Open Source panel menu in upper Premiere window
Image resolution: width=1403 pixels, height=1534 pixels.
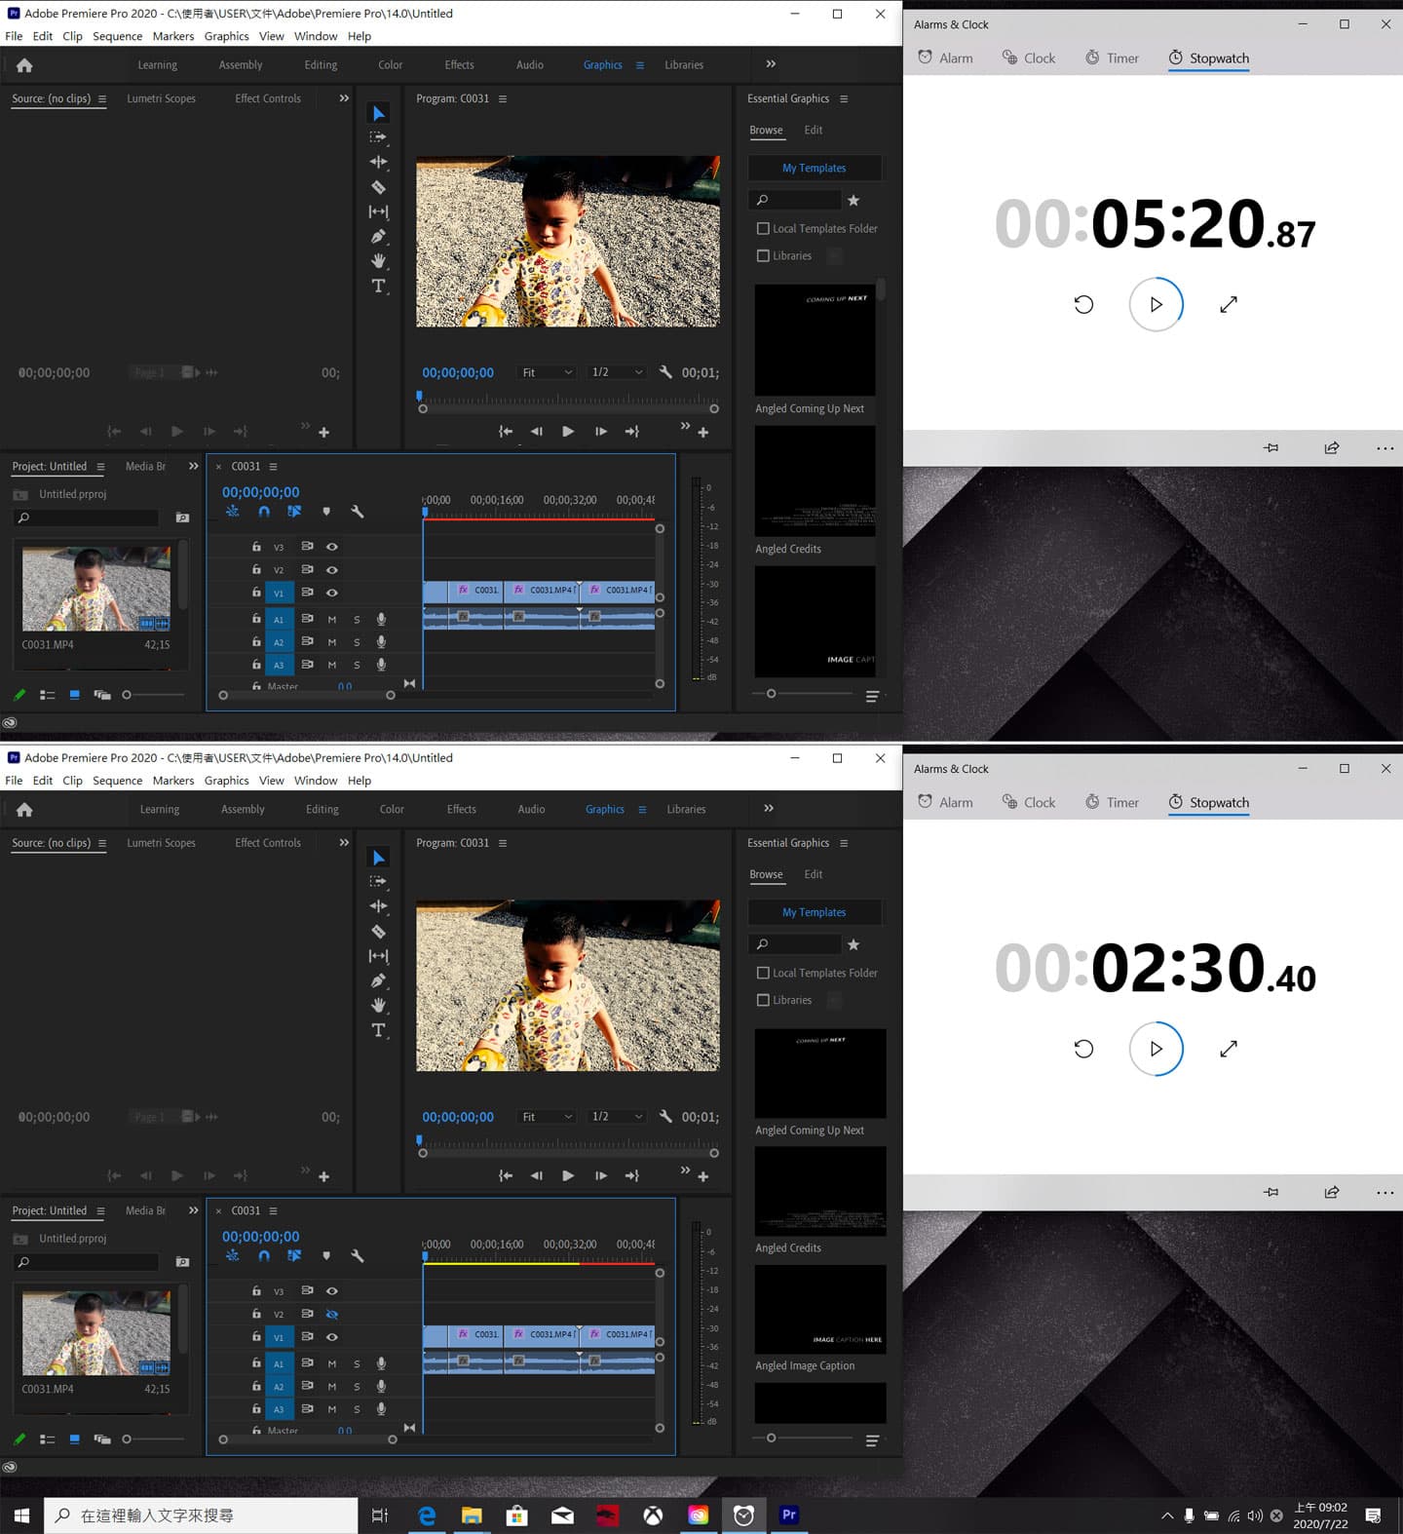102,98
